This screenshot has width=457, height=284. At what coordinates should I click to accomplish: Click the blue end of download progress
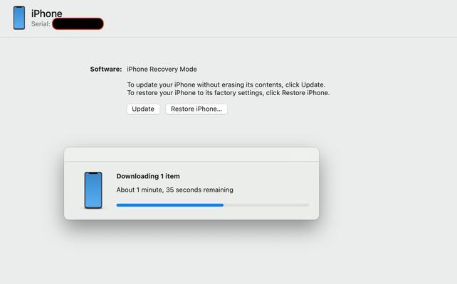222,205
